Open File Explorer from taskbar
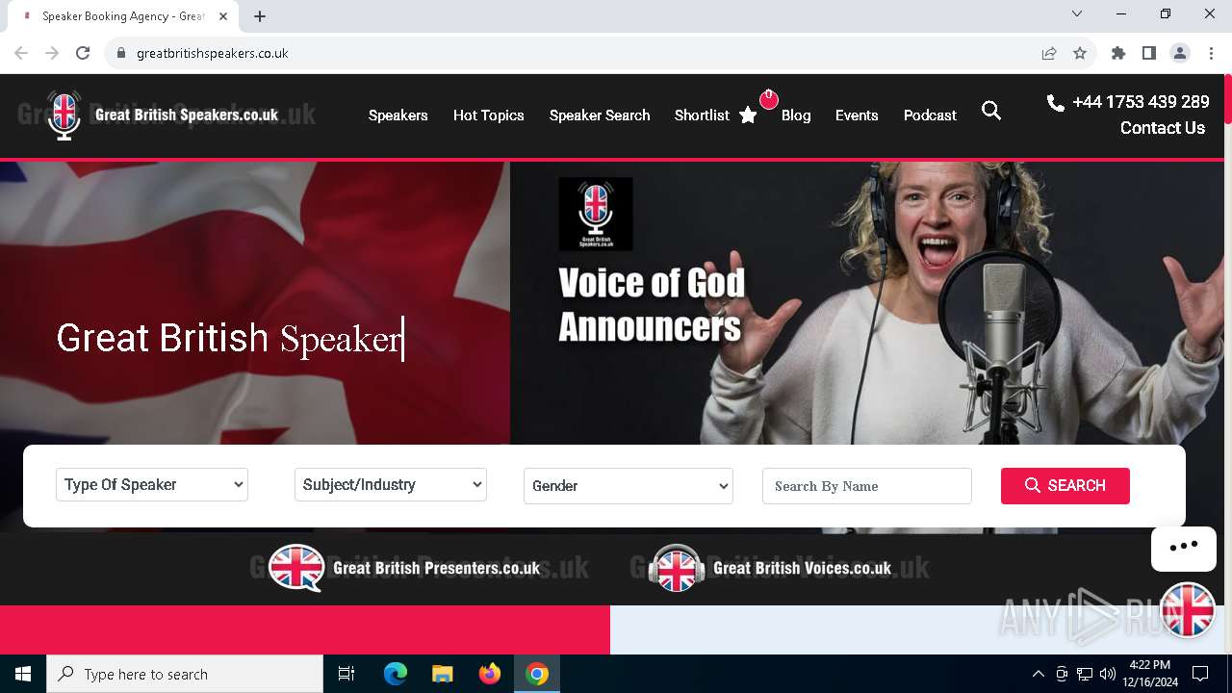The height and width of the screenshot is (693, 1232). 442,674
